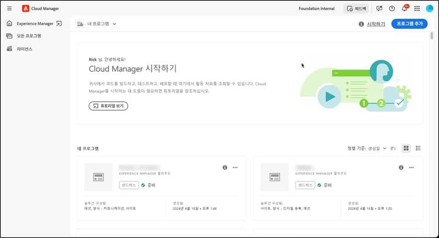Open Experience Manager external link
439x238 pixels.
click(x=59, y=23)
